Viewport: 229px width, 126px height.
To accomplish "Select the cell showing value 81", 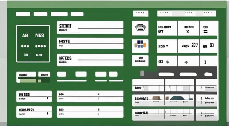I will [209, 46].
